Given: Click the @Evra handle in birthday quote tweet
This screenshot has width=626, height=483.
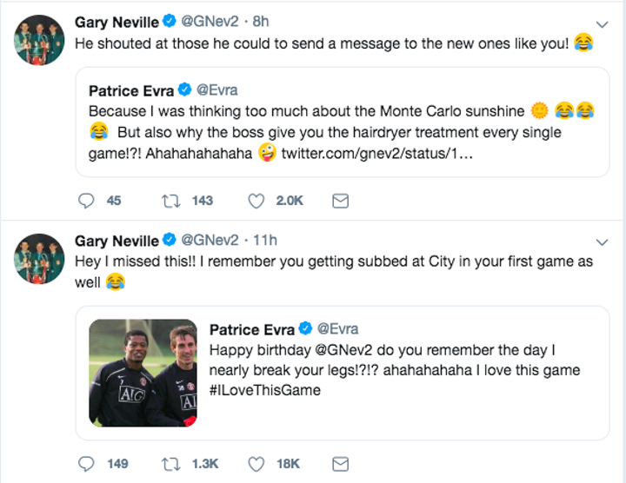Looking at the screenshot, I should tap(337, 329).
